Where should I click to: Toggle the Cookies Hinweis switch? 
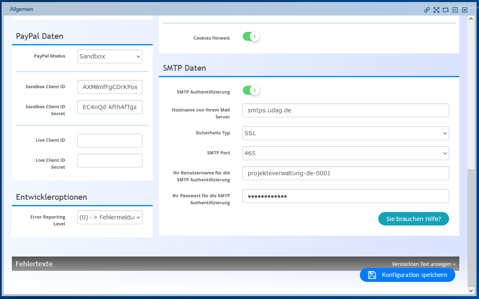tap(251, 37)
